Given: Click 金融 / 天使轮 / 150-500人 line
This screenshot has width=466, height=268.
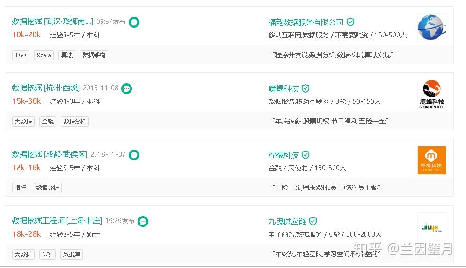Looking at the screenshot, I should pos(307,168).
